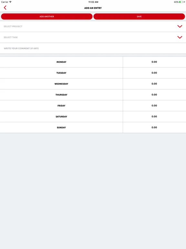Tap the SUNDAY row label
This screenshot has height=249, width=186.
click(x=61, y=127)
